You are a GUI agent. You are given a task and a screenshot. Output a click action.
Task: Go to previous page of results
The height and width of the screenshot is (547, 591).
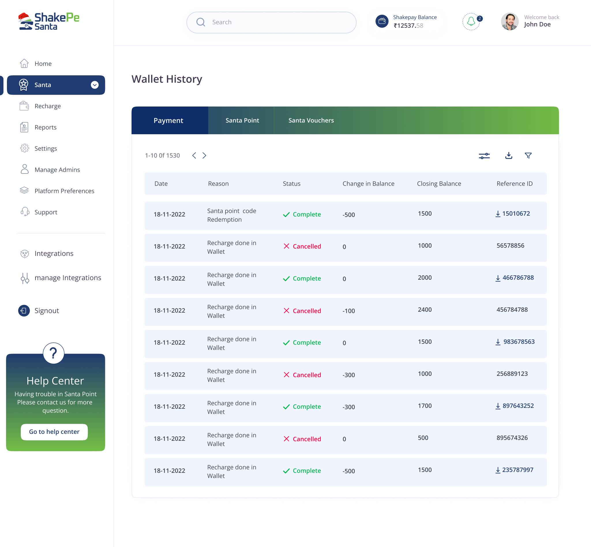[x=194, y=155]
